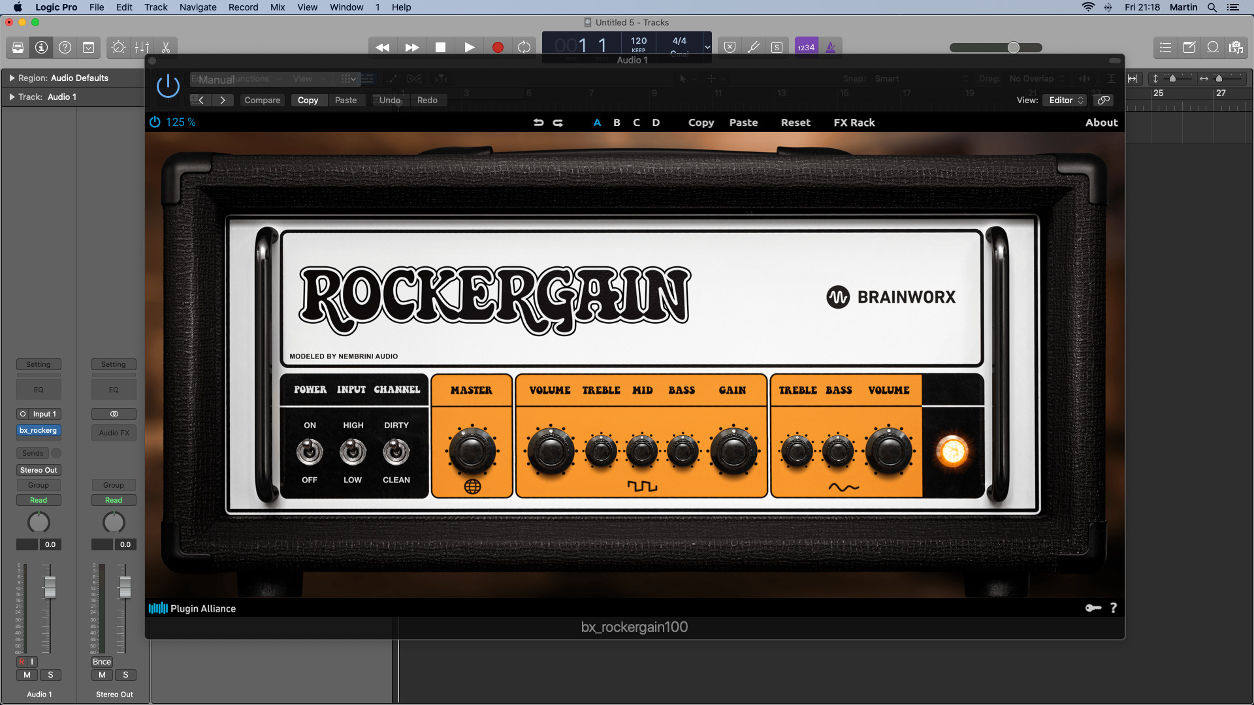Toggle the count-in 1234 button
The height and width of the screenshot is (705, 1254).
pyautogui.click(x=807, y=47)
